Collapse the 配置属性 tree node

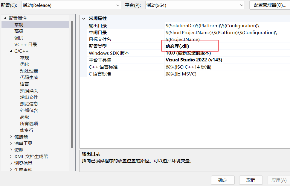pos(5,18)
